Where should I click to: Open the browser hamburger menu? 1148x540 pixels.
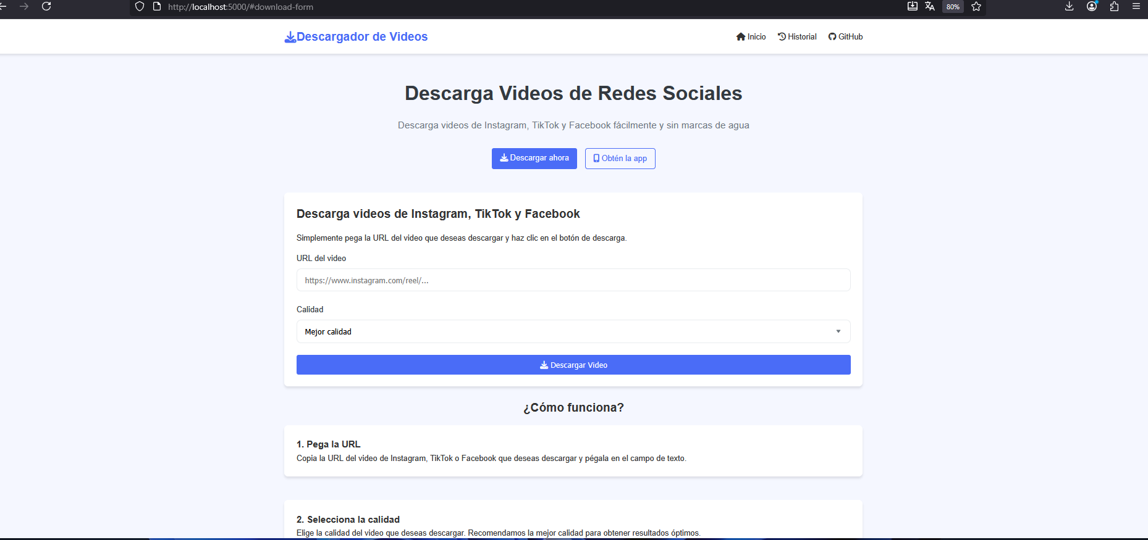[x=1136, y=7]
